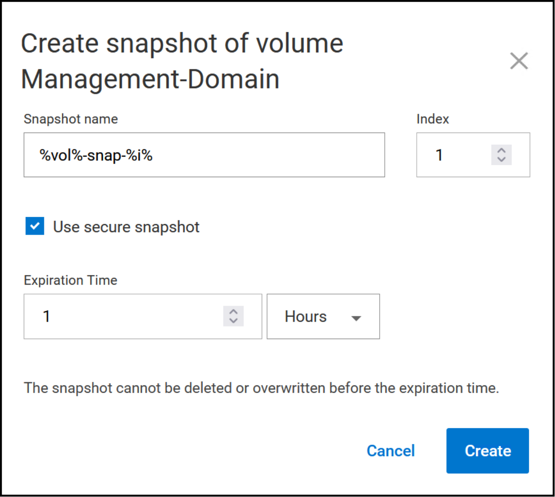Decrease the Expiration Time value
Image resolution: width=555 pixels, height=497 pixels.
pyautogui.click(x=234, y=321)
